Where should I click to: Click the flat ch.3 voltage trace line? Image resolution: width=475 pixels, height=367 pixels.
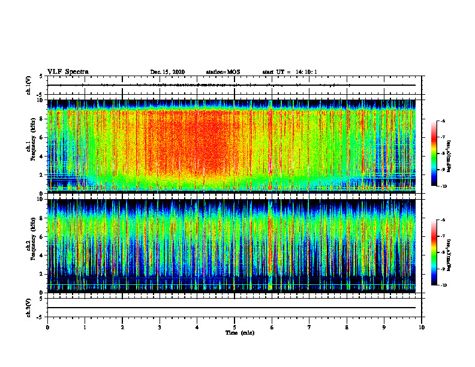(x=231, y=308)
